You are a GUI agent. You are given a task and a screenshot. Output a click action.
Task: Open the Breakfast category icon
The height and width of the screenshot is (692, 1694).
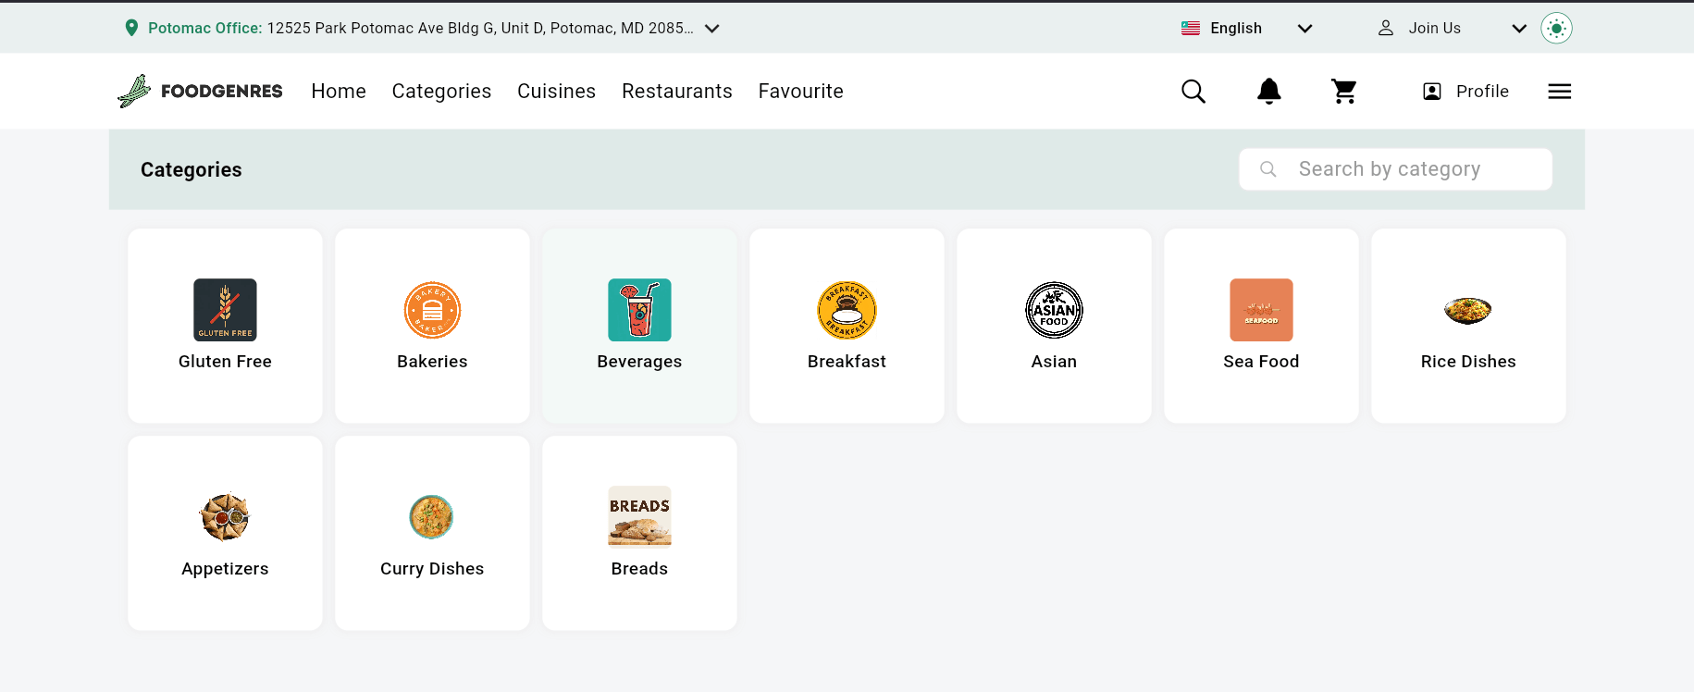(x=847, y=310)
